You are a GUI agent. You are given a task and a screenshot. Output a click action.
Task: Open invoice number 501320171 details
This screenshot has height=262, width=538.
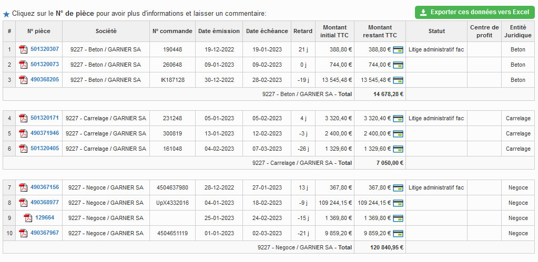(45, 118)
